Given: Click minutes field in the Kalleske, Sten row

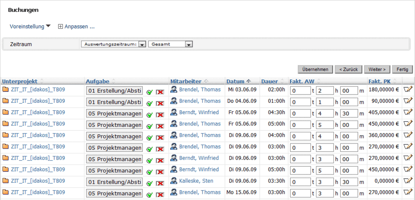Looking at the screenshot, I should (349, 182).
